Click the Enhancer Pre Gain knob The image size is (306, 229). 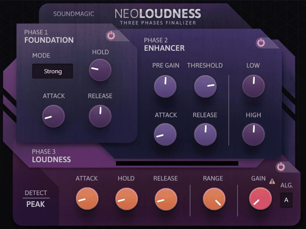pyautogui.click(x=165, y=86)
